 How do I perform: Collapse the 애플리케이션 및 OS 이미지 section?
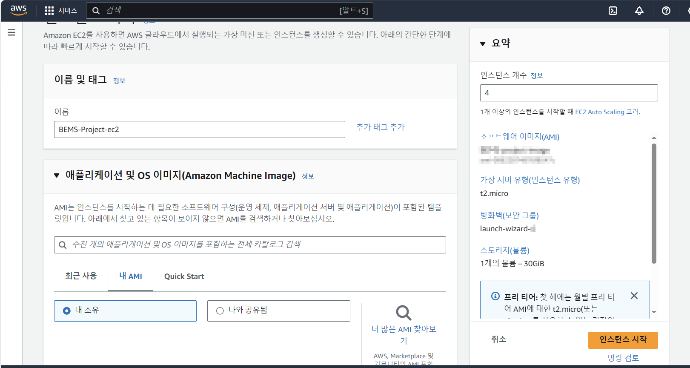[x=57, y=175]
